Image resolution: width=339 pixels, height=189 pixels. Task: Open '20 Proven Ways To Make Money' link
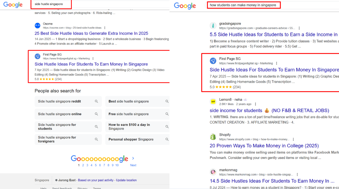(264, 146)
